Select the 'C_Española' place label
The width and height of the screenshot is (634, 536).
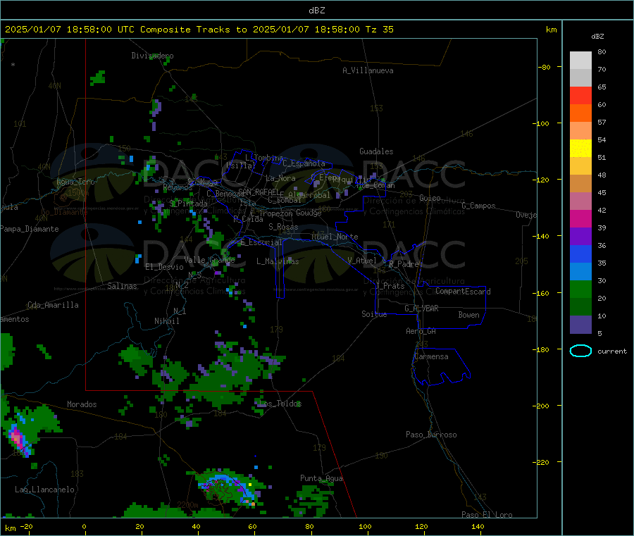(x=304, y=163)
